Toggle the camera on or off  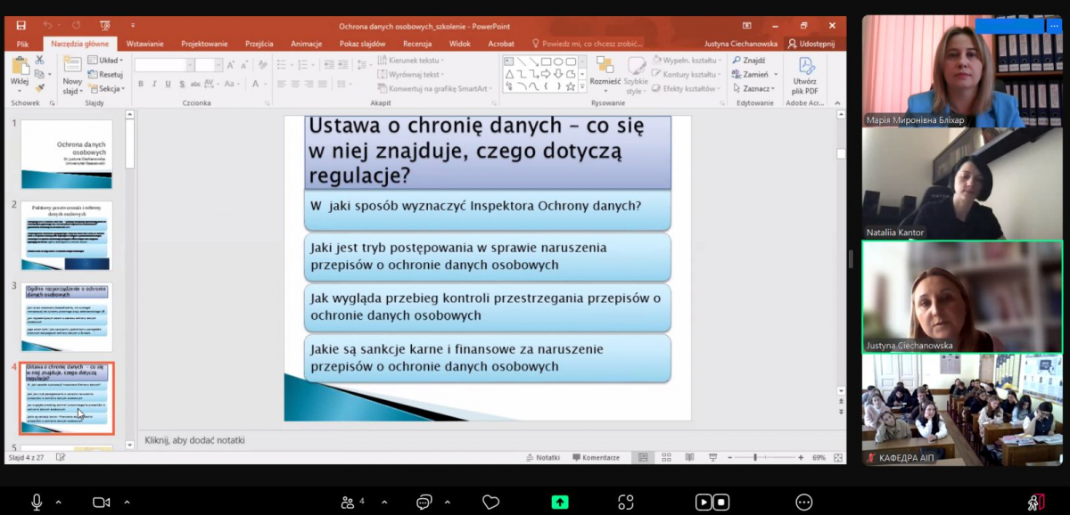point(101,502)
